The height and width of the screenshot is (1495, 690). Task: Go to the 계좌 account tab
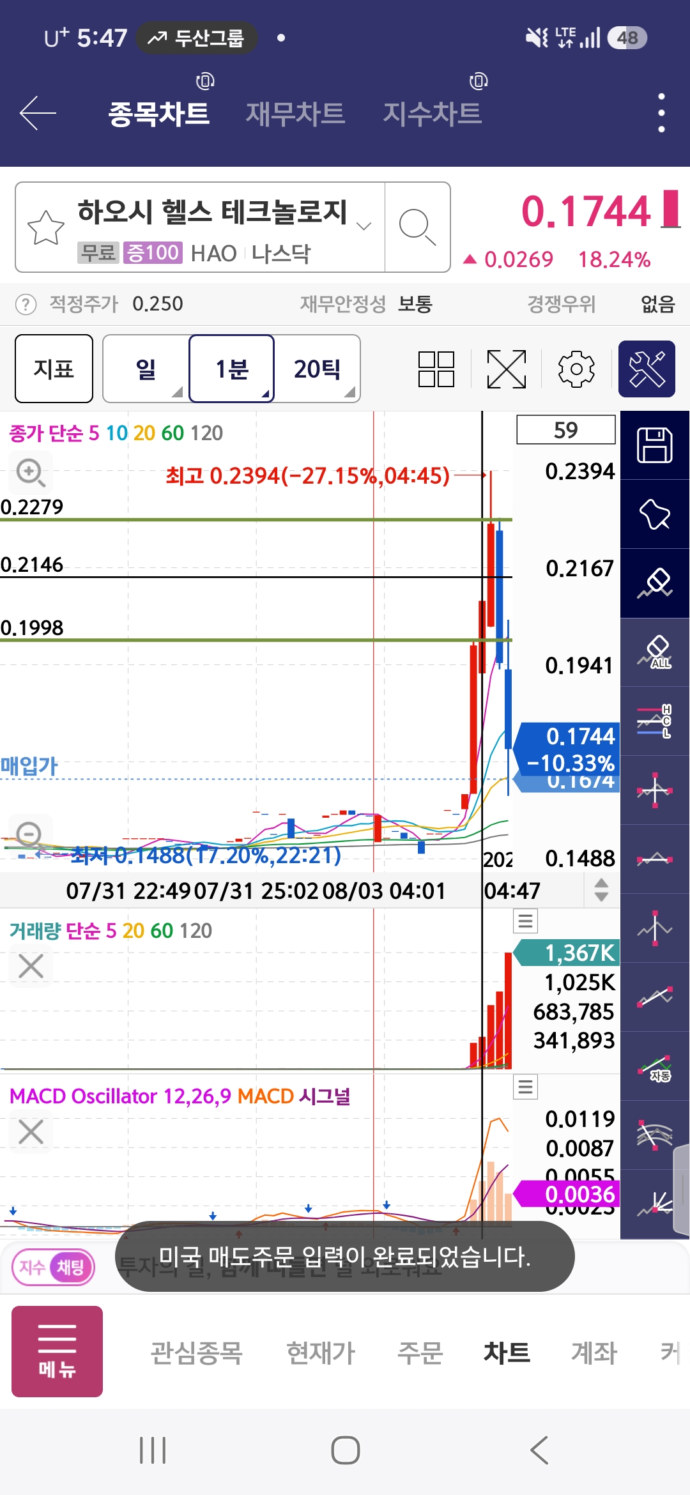click(594, 1353)
